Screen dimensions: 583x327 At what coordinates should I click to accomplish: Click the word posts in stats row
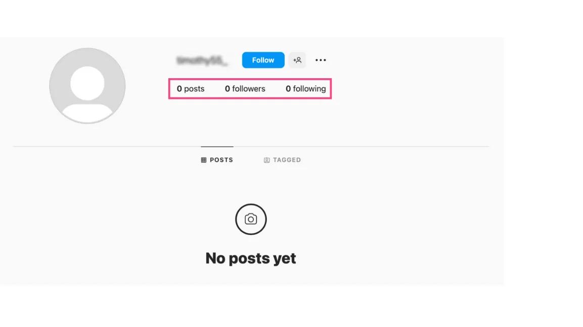pos(194,89)
